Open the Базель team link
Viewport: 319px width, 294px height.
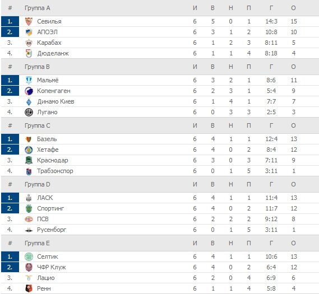pyautogui.click(x=47, y=139)
